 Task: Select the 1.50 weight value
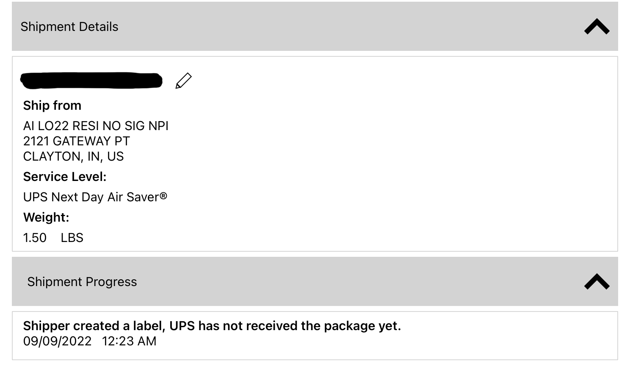coord(35,238)
